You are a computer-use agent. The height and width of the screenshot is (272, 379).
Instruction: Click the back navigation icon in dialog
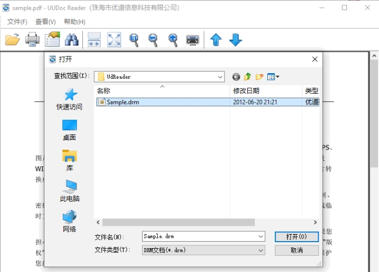tap(236, 77)
